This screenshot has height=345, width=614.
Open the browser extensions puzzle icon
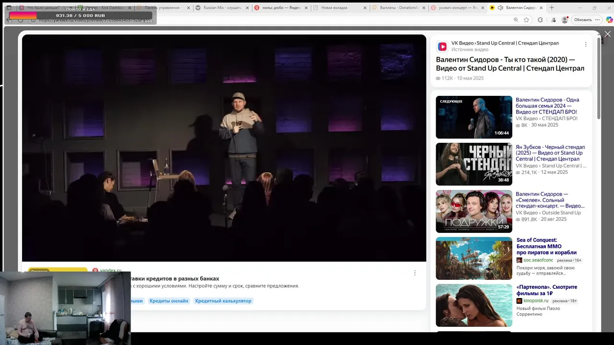(540, 20)
